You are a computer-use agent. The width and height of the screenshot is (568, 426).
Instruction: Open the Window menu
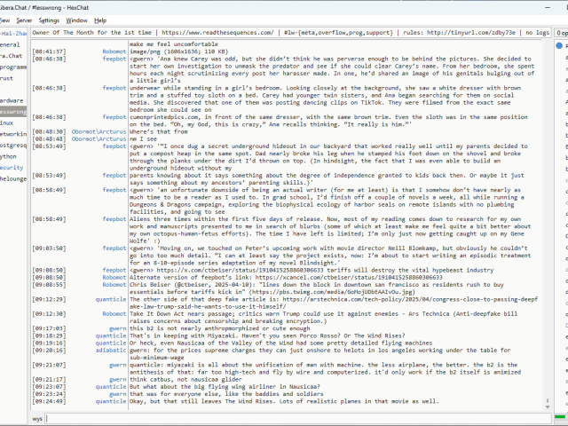click(x=77, y=20)
